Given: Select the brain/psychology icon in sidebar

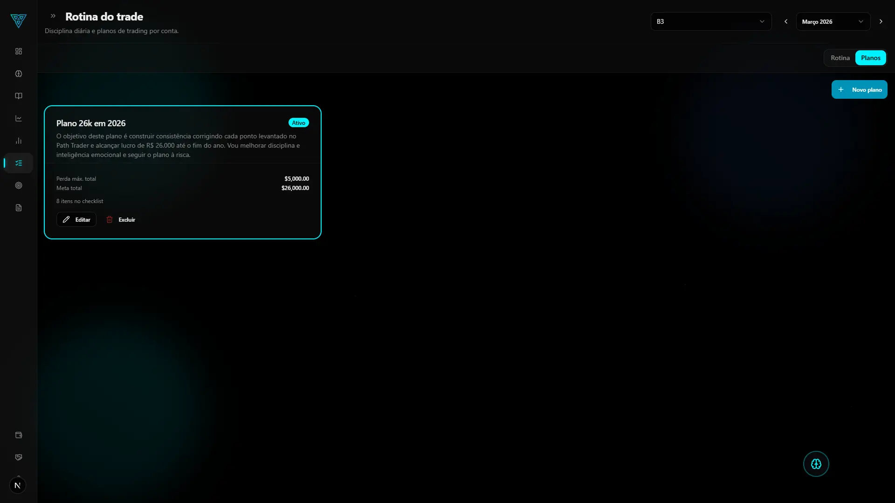Looking at the screenshot, I should (18, 74).
